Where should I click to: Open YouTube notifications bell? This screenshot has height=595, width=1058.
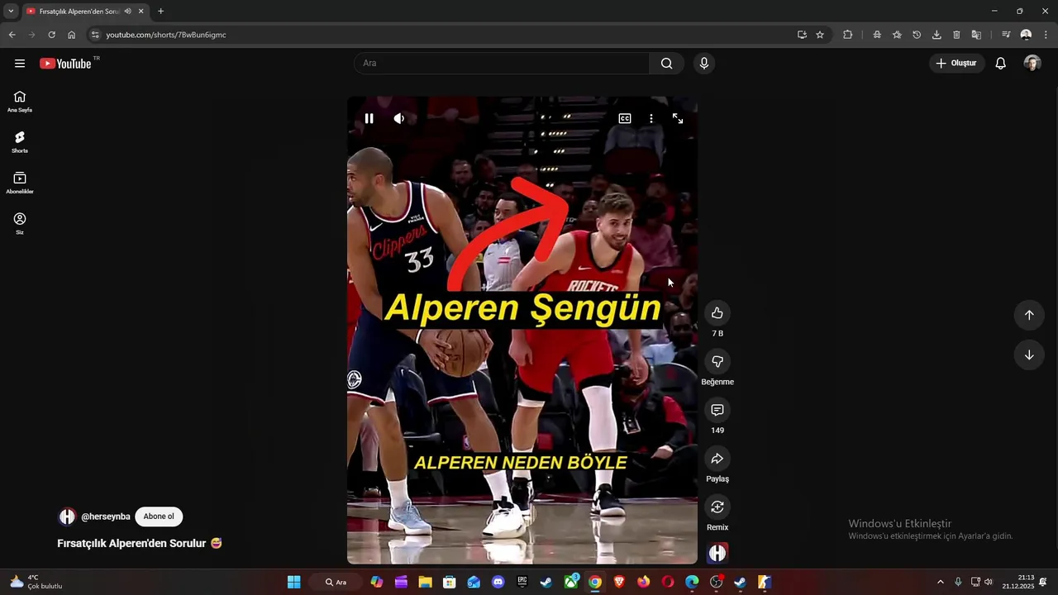pos(1001,64)
